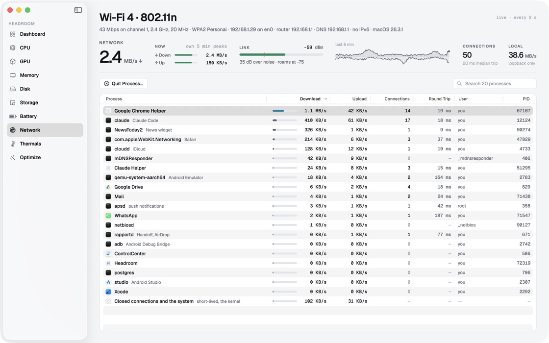Go to the Storage section
The image size is (549, 343).
click(45, 102)
